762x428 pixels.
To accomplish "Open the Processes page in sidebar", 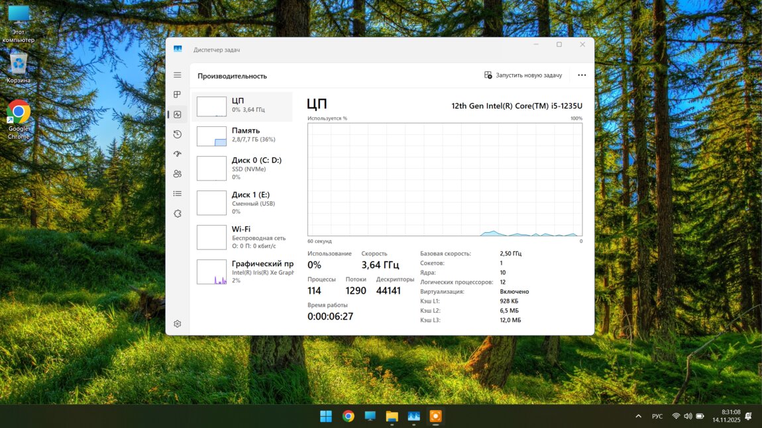I will [177, 95].
